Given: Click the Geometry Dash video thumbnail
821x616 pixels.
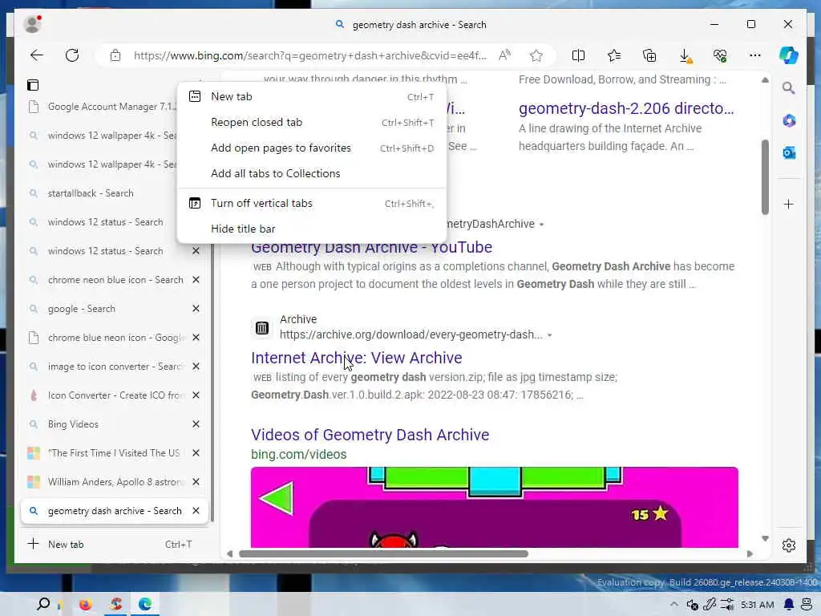Looking at the screenshot, I should tap(494, 507).
